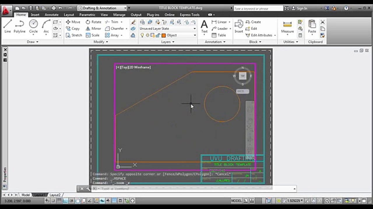Click Sign In link
The height and width of the screenshot is (209, 373).
302,8
